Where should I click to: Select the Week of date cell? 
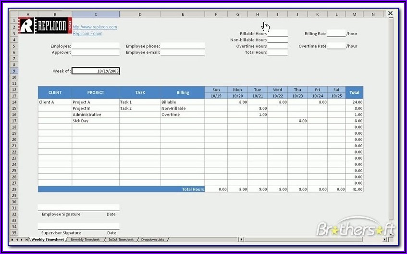point(96,71)
